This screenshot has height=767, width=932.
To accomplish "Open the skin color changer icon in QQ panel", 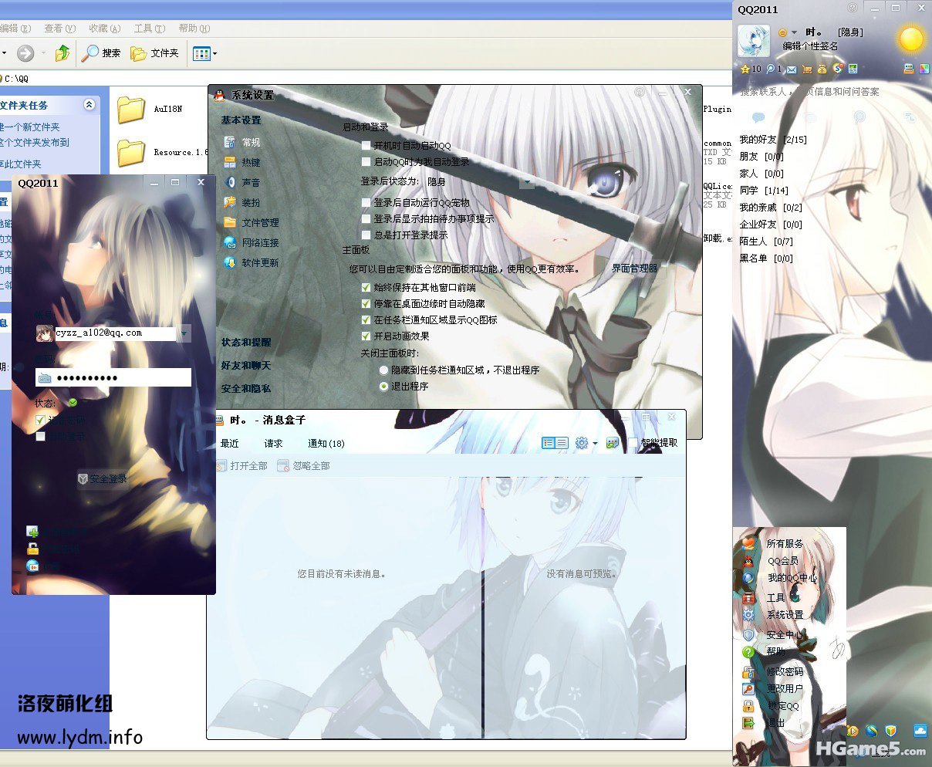I will click(x=924, y=69).
